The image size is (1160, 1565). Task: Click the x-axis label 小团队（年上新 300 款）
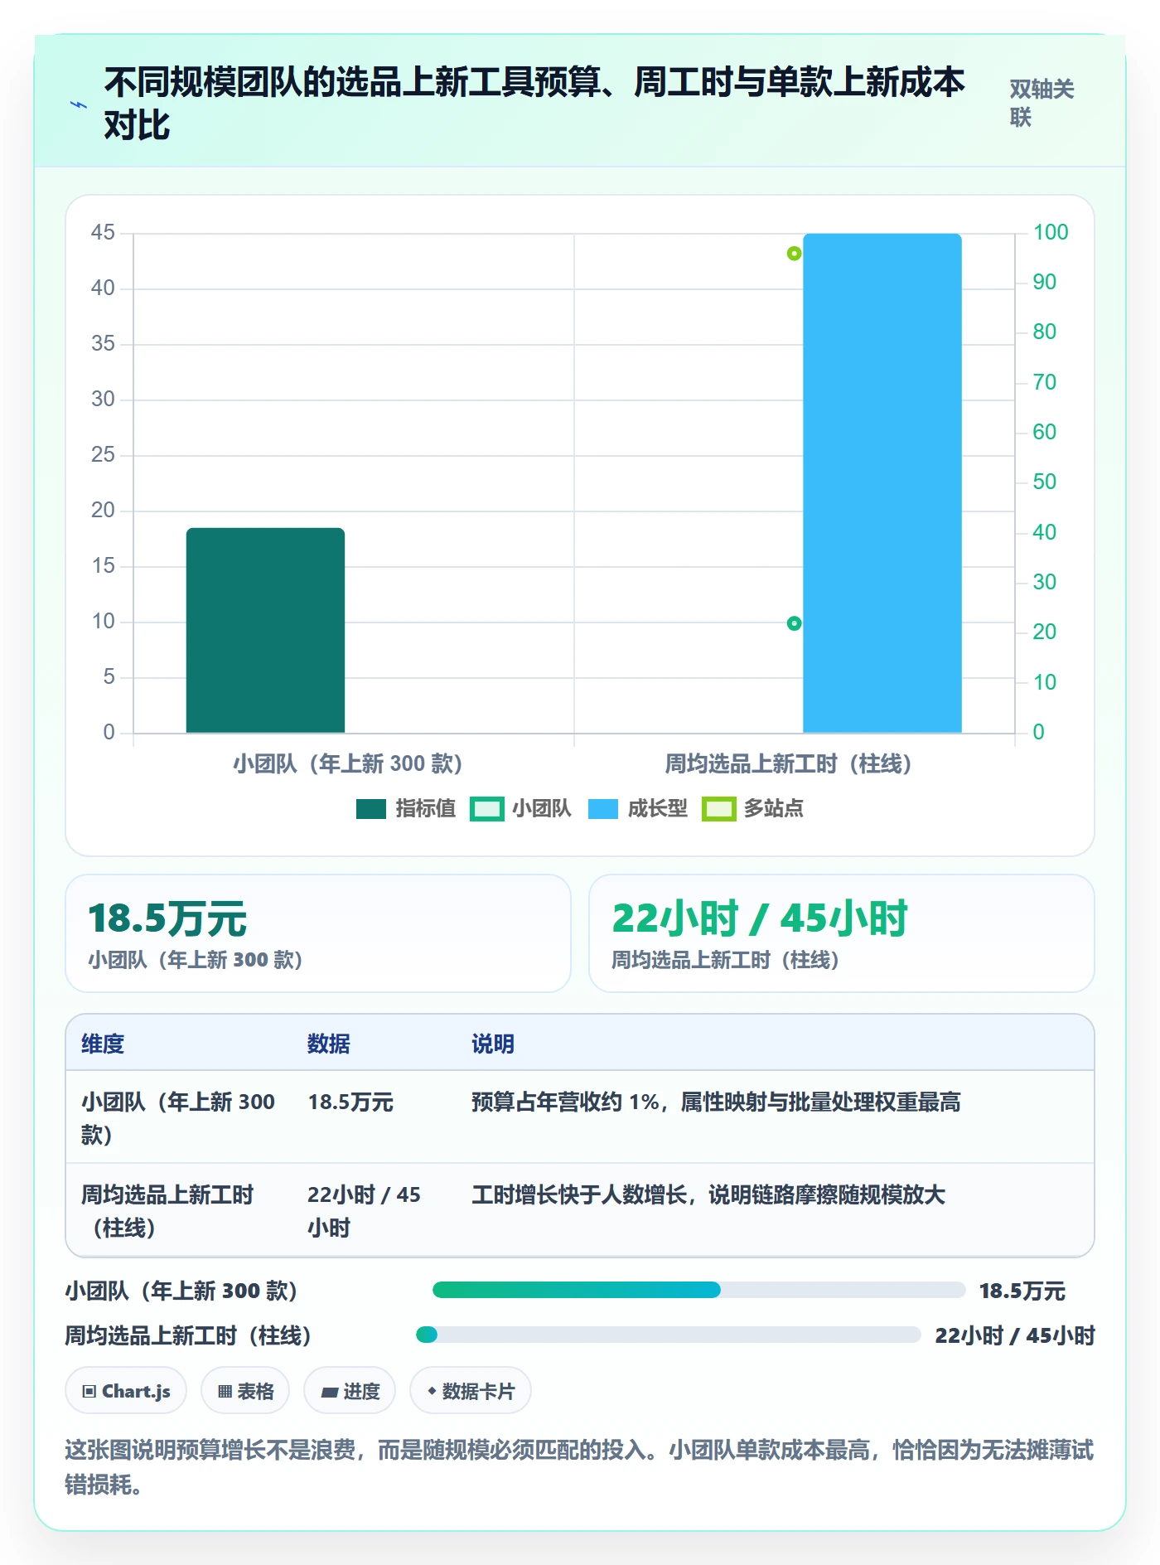348,763
